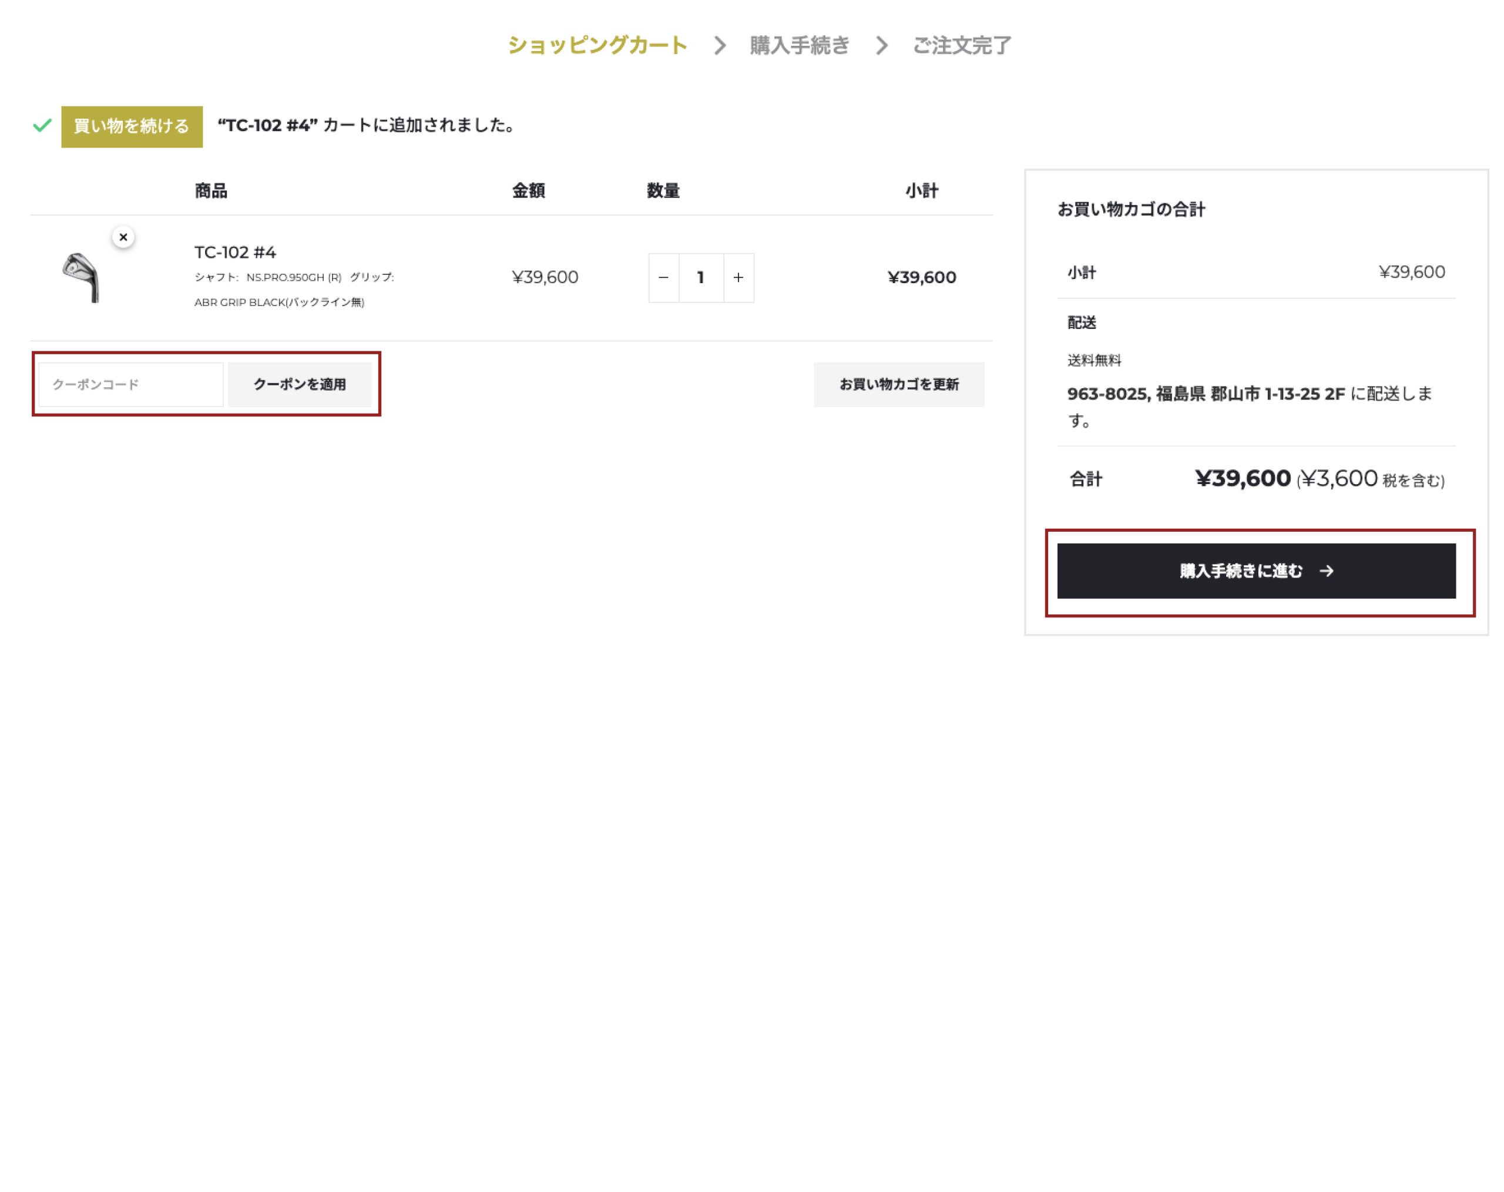This screenshot has width=1504, height=1192.
Task: Click the green checkmark success icon
Action: click(x=42, y=126)
